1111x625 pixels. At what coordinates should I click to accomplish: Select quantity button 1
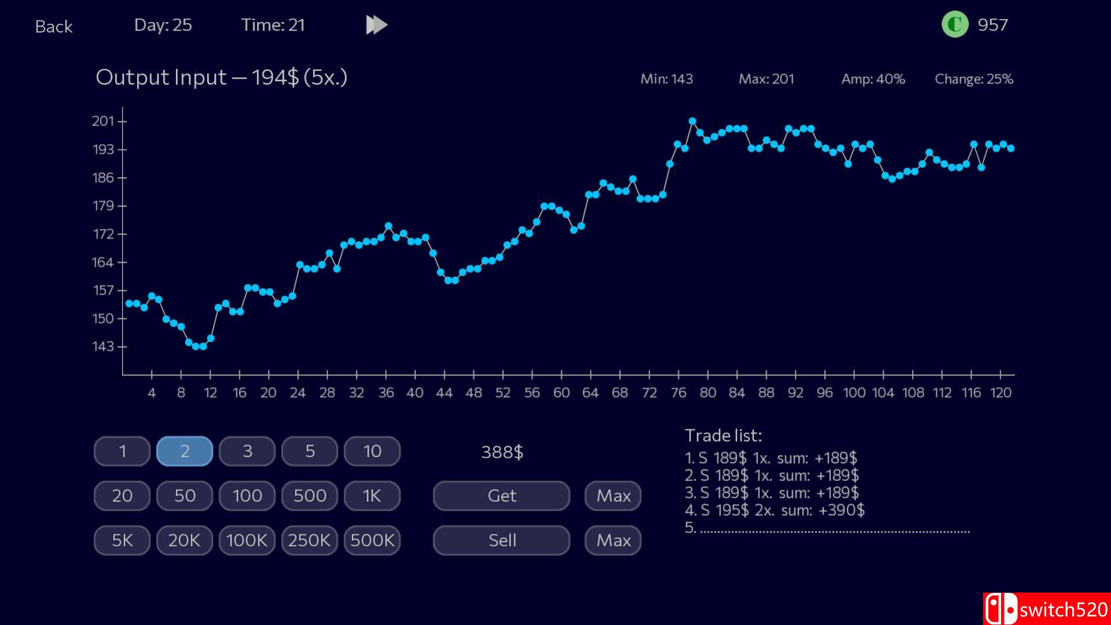pyautogui.click(x=122, y=451)
